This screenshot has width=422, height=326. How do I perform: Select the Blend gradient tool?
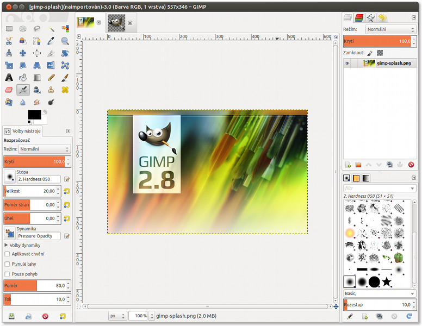coord(37,78)
